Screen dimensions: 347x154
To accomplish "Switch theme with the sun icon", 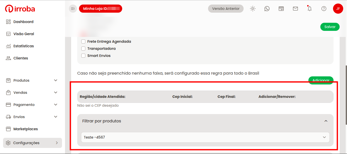I will [x=253, y=9].
